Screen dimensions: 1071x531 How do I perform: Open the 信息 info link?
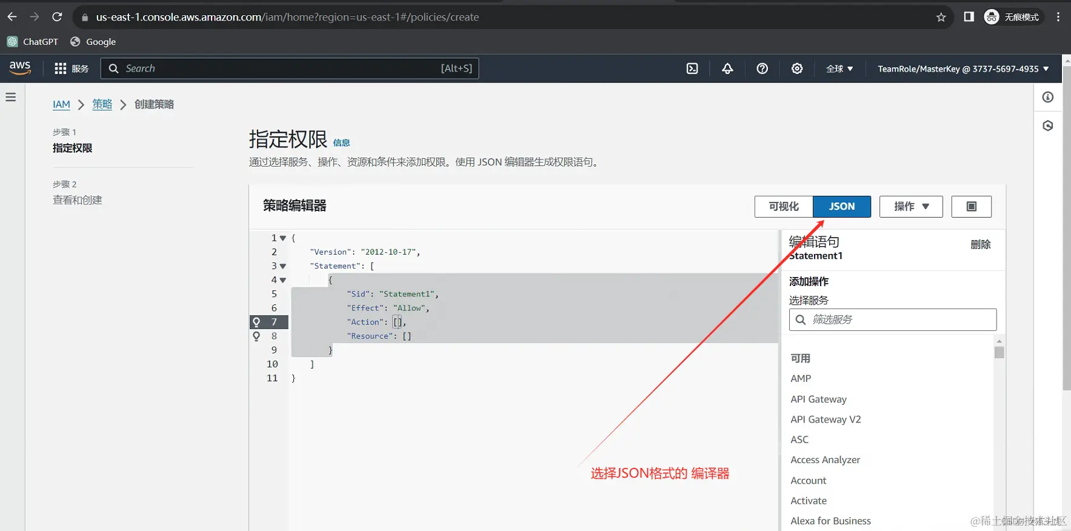tap(341, 143)
